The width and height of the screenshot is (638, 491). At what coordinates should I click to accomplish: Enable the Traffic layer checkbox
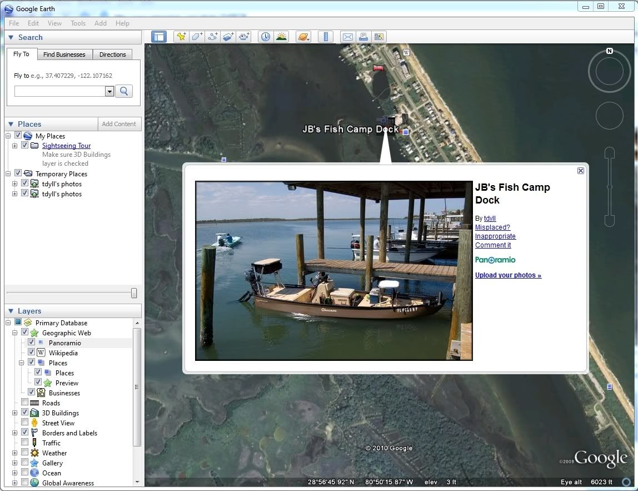click(x=25, y=442)
